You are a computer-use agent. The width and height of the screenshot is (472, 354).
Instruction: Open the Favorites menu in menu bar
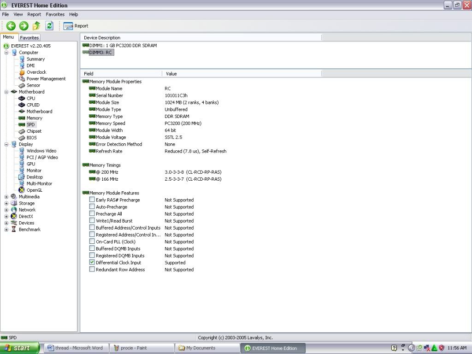tap(55, 14)
